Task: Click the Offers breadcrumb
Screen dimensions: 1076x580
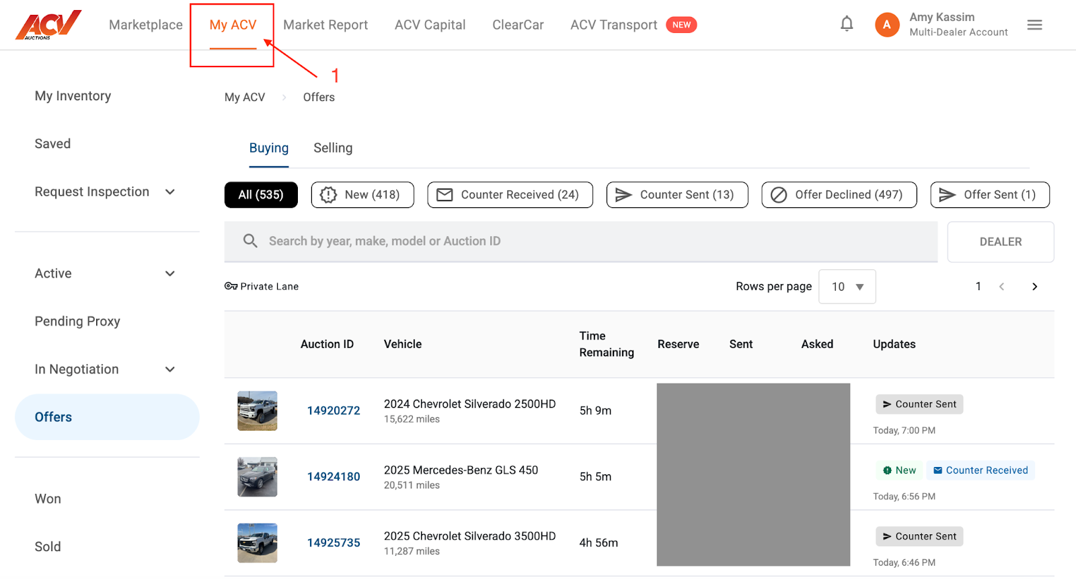Action: click(319, 97)
